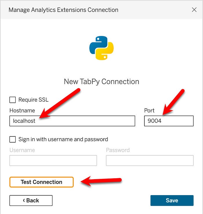Click into the Password input box
Viewport: 203px width, 214px height.
pyautogui.click(x=150, y=161)
